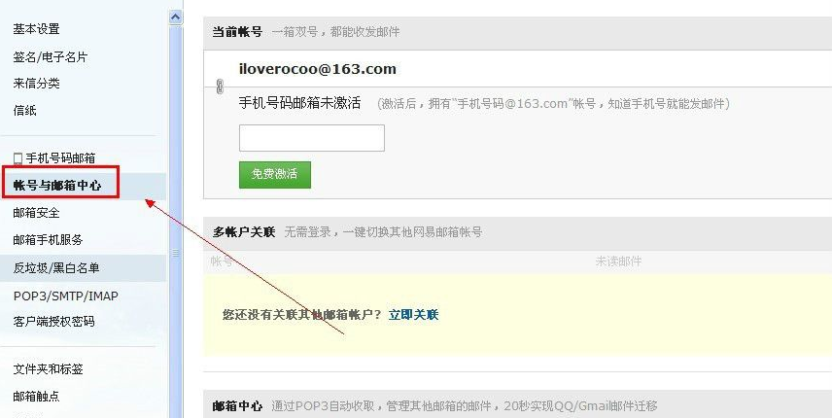This screenshot has width=832, height=418.
Task: Select 帐号与邮箱中心 menu item
Action: click(56, 185)
